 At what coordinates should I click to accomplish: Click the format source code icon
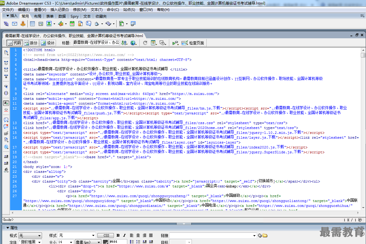pos(6,170)
